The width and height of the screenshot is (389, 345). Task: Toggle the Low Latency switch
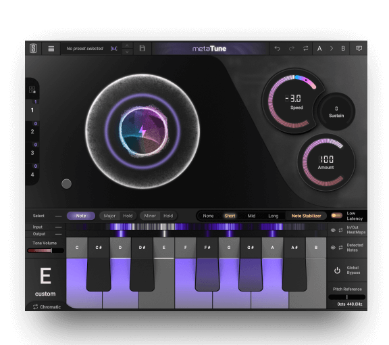(336, 216)
